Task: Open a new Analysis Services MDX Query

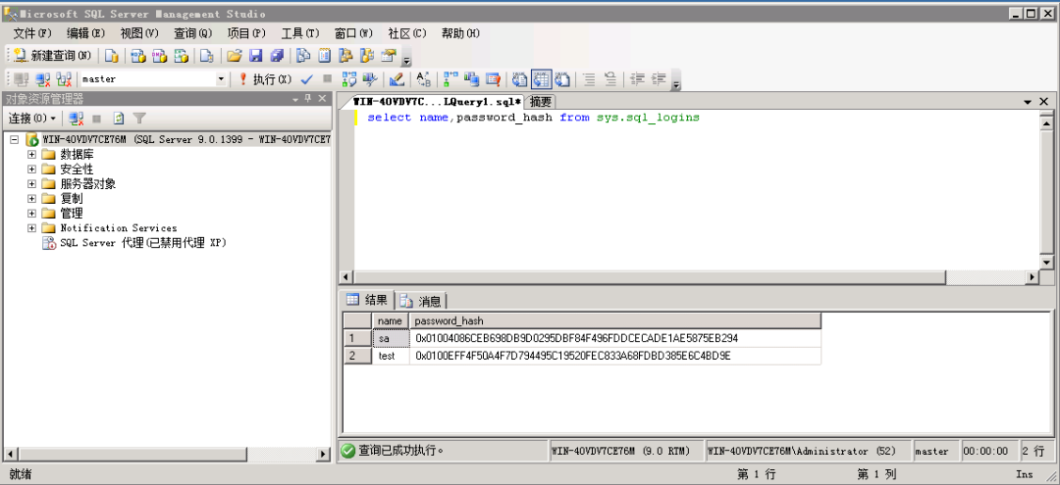Action: point(138,56)
